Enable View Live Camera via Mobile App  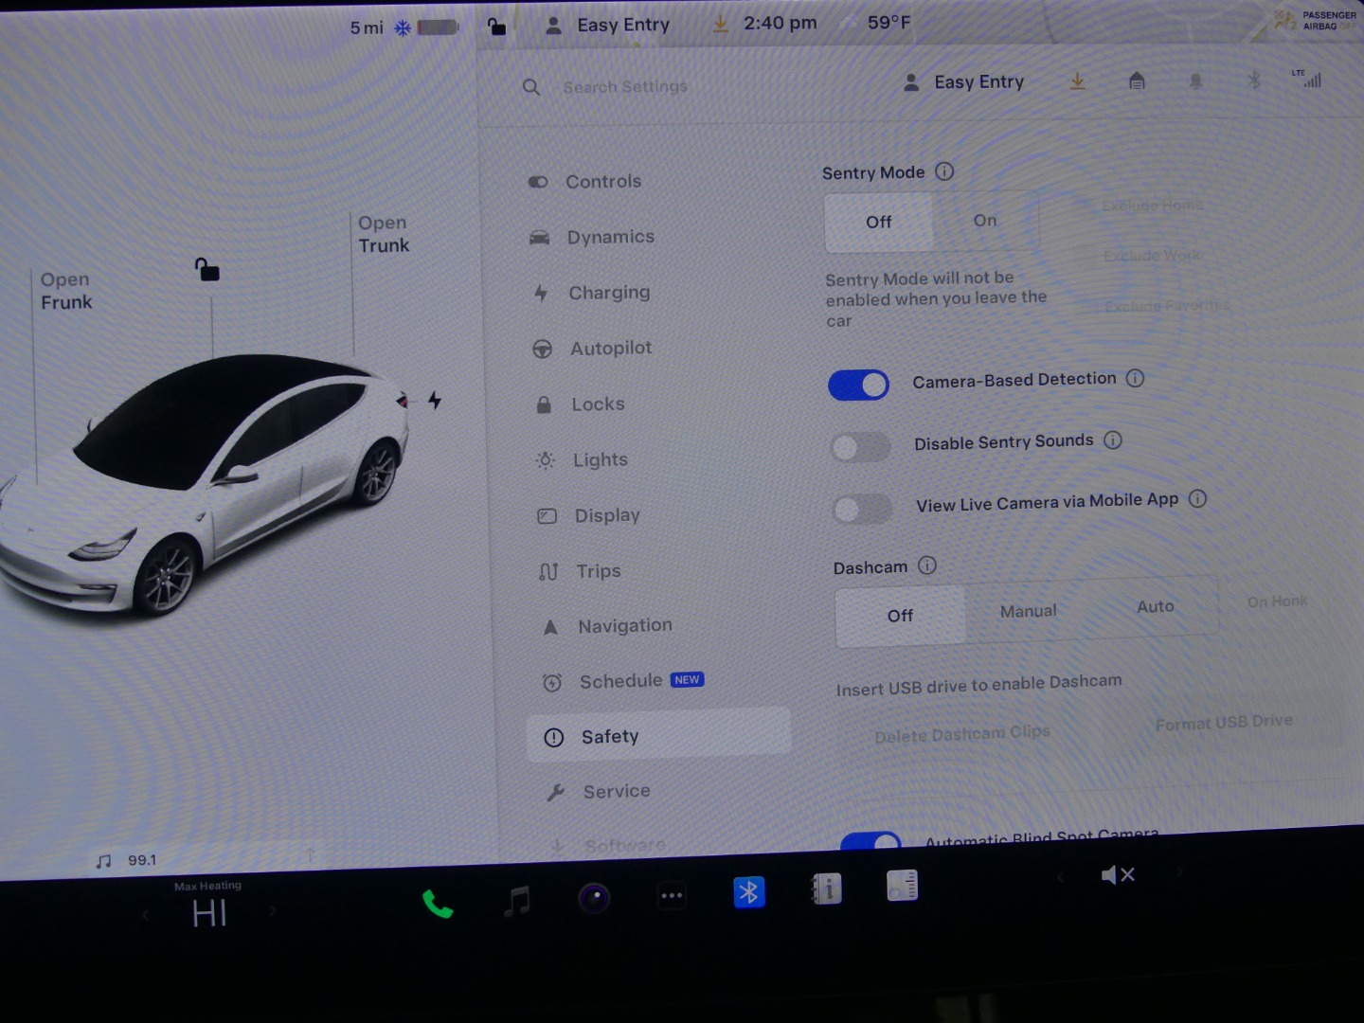(x=862, y=509)
